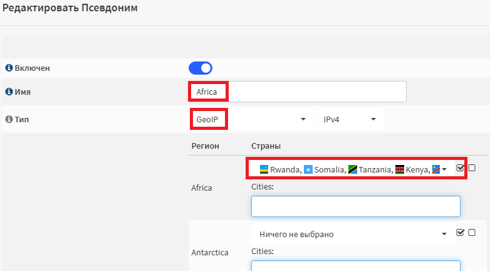This screenshot has width=490, height=271.
Task: Click the DR Congo flag after Kenya
Action: click(x=436, y=169)
